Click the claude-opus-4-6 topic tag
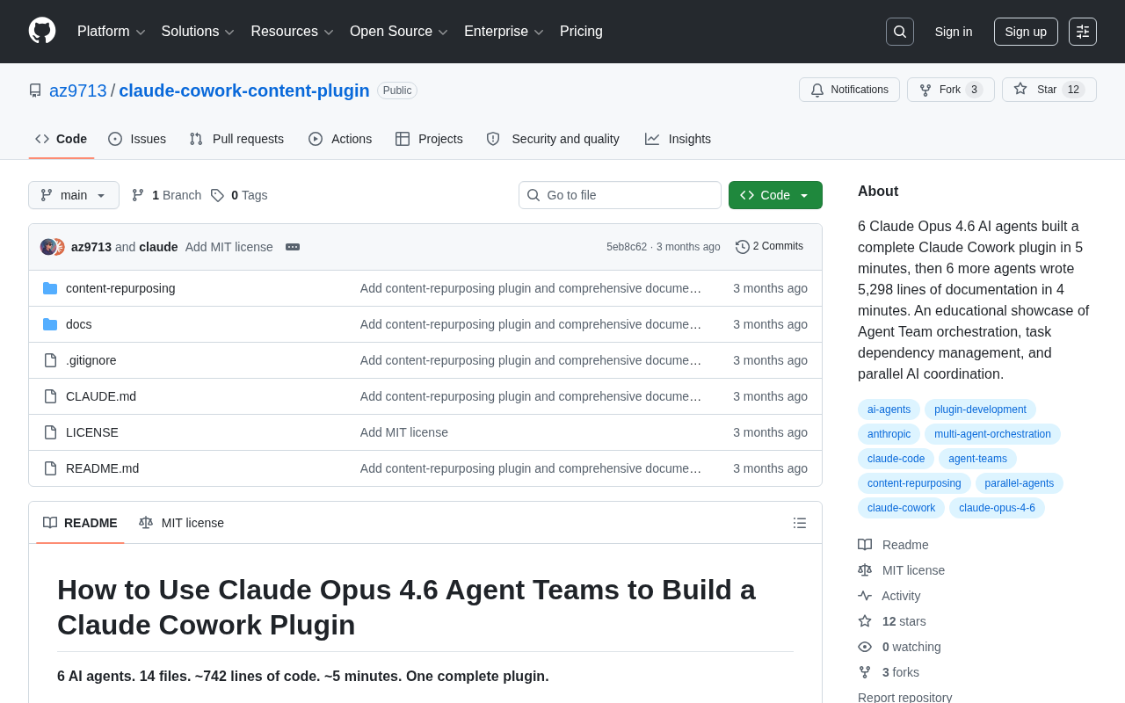Image resolution: width=1125 pixels, height=703 pixels. pyautogui.click(x=997, y=508)
